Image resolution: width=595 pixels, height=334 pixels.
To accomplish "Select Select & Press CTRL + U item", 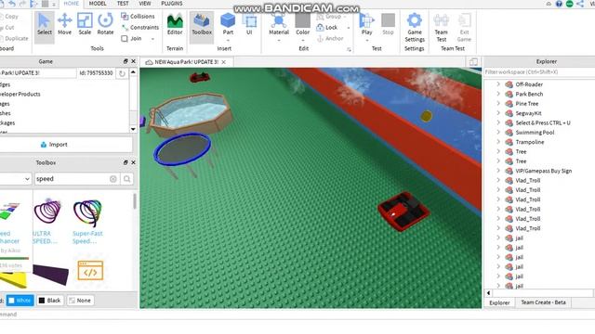I will point(542,122).
